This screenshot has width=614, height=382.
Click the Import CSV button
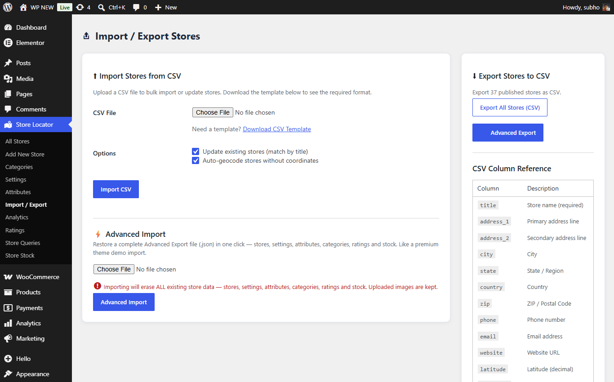[116, 189]
